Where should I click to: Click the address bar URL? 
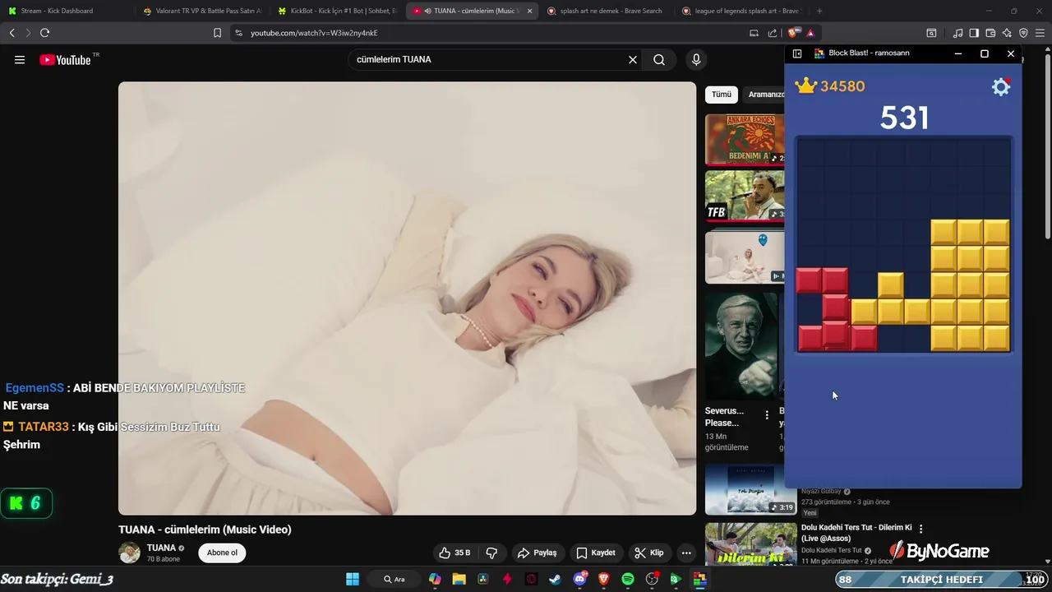[314, 33]
